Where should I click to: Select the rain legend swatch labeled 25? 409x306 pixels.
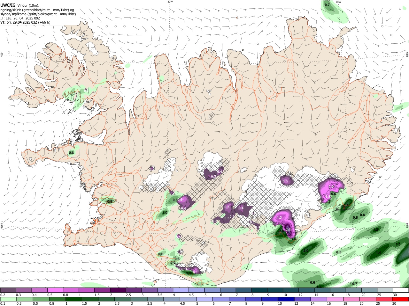[384, 299]
